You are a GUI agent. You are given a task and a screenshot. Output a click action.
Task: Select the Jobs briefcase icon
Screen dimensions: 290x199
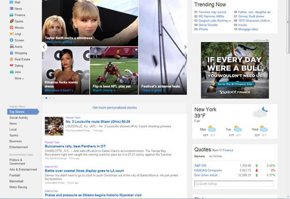coord(12,72)
